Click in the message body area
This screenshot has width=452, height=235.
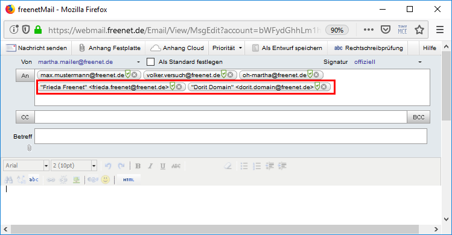220,204
